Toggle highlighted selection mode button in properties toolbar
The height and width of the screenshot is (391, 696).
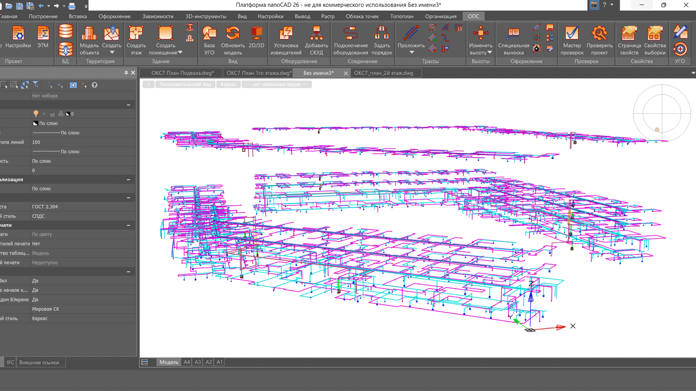coord(73,85)
